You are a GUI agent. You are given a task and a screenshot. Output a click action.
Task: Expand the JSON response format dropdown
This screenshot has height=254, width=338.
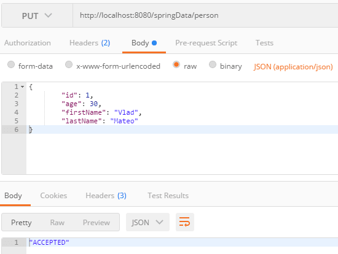147,222
